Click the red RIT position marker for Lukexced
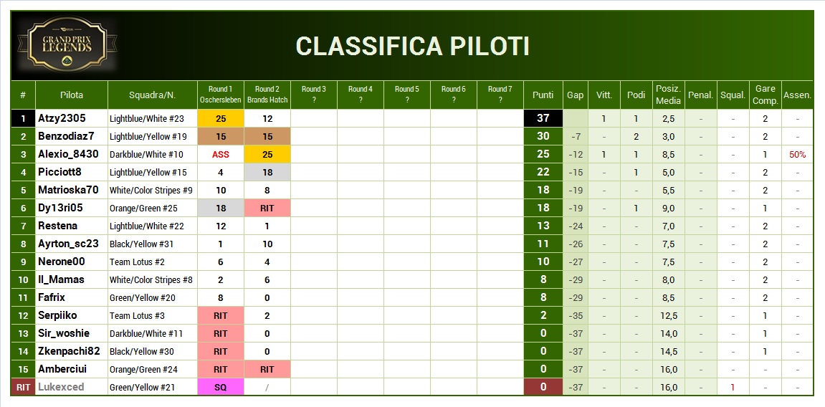The width and height of the screenshot is (825, 407). click(23, 387)
